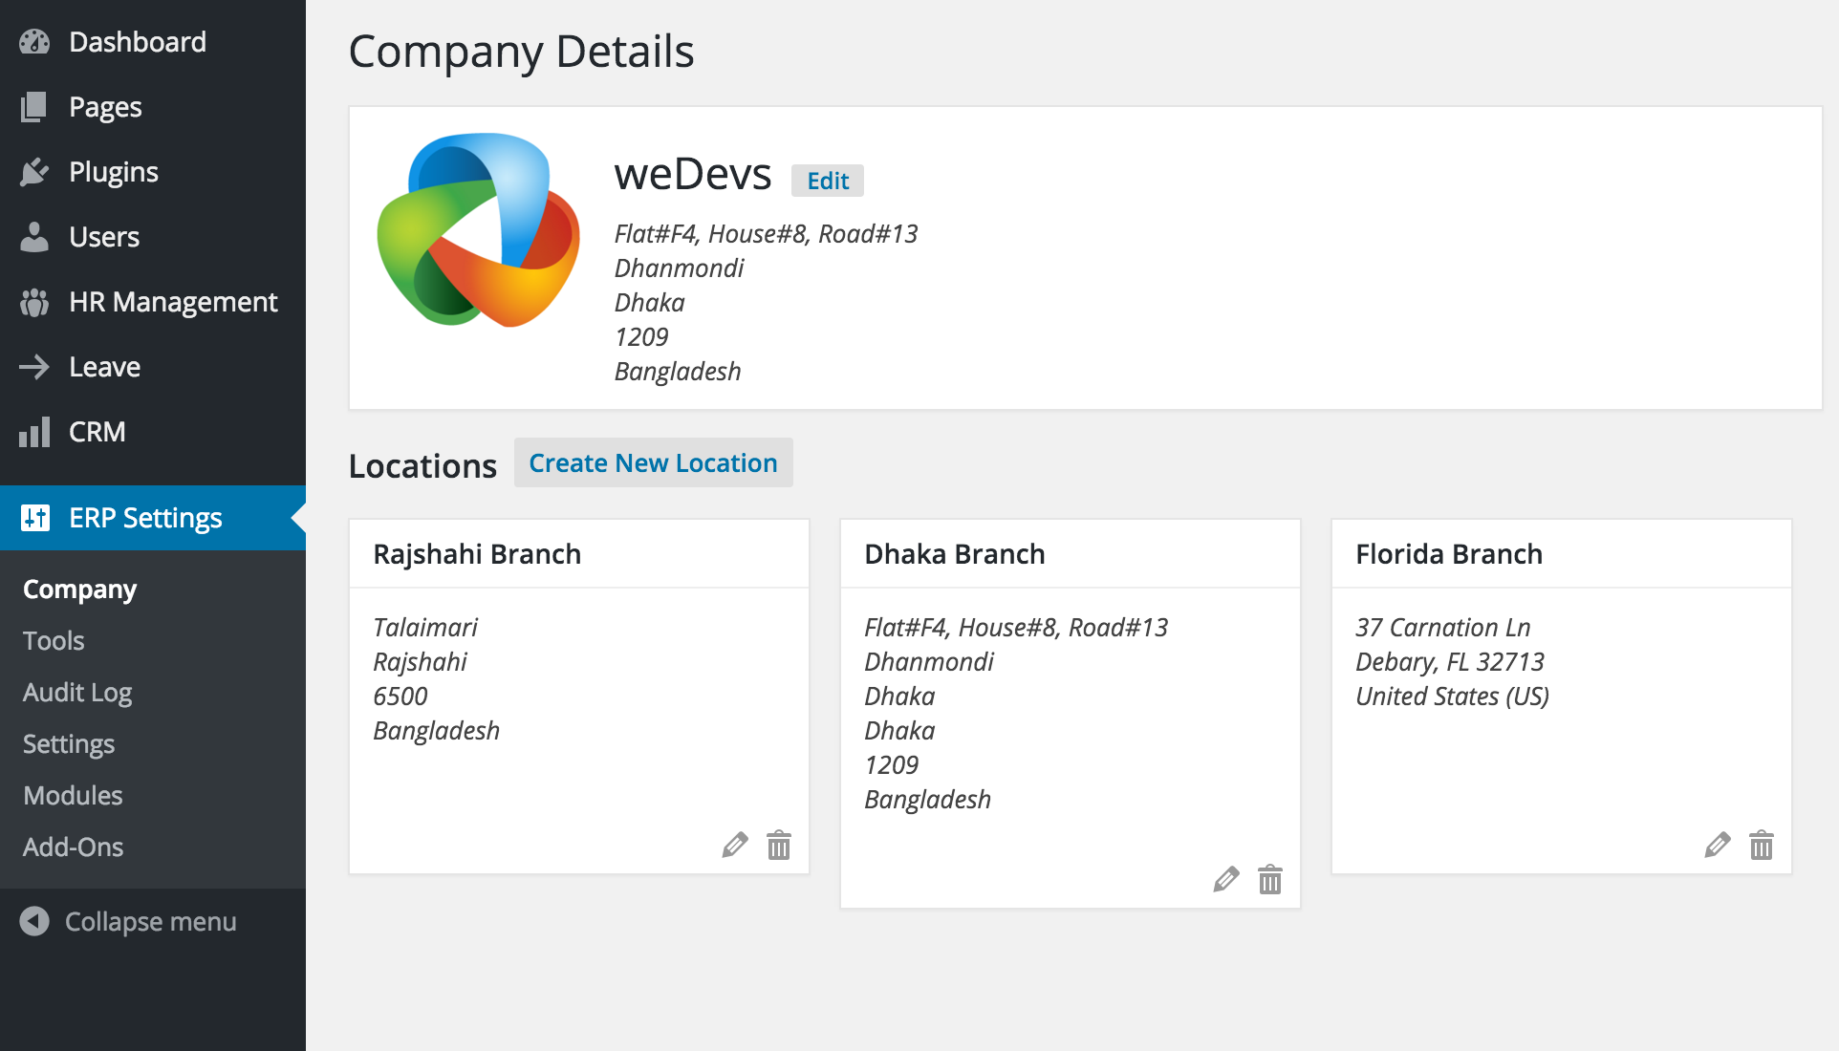This screenshot has height=1051, width=1839.
Task: Click the Rajshahi Branch card title
Action: tap(477, 554)
